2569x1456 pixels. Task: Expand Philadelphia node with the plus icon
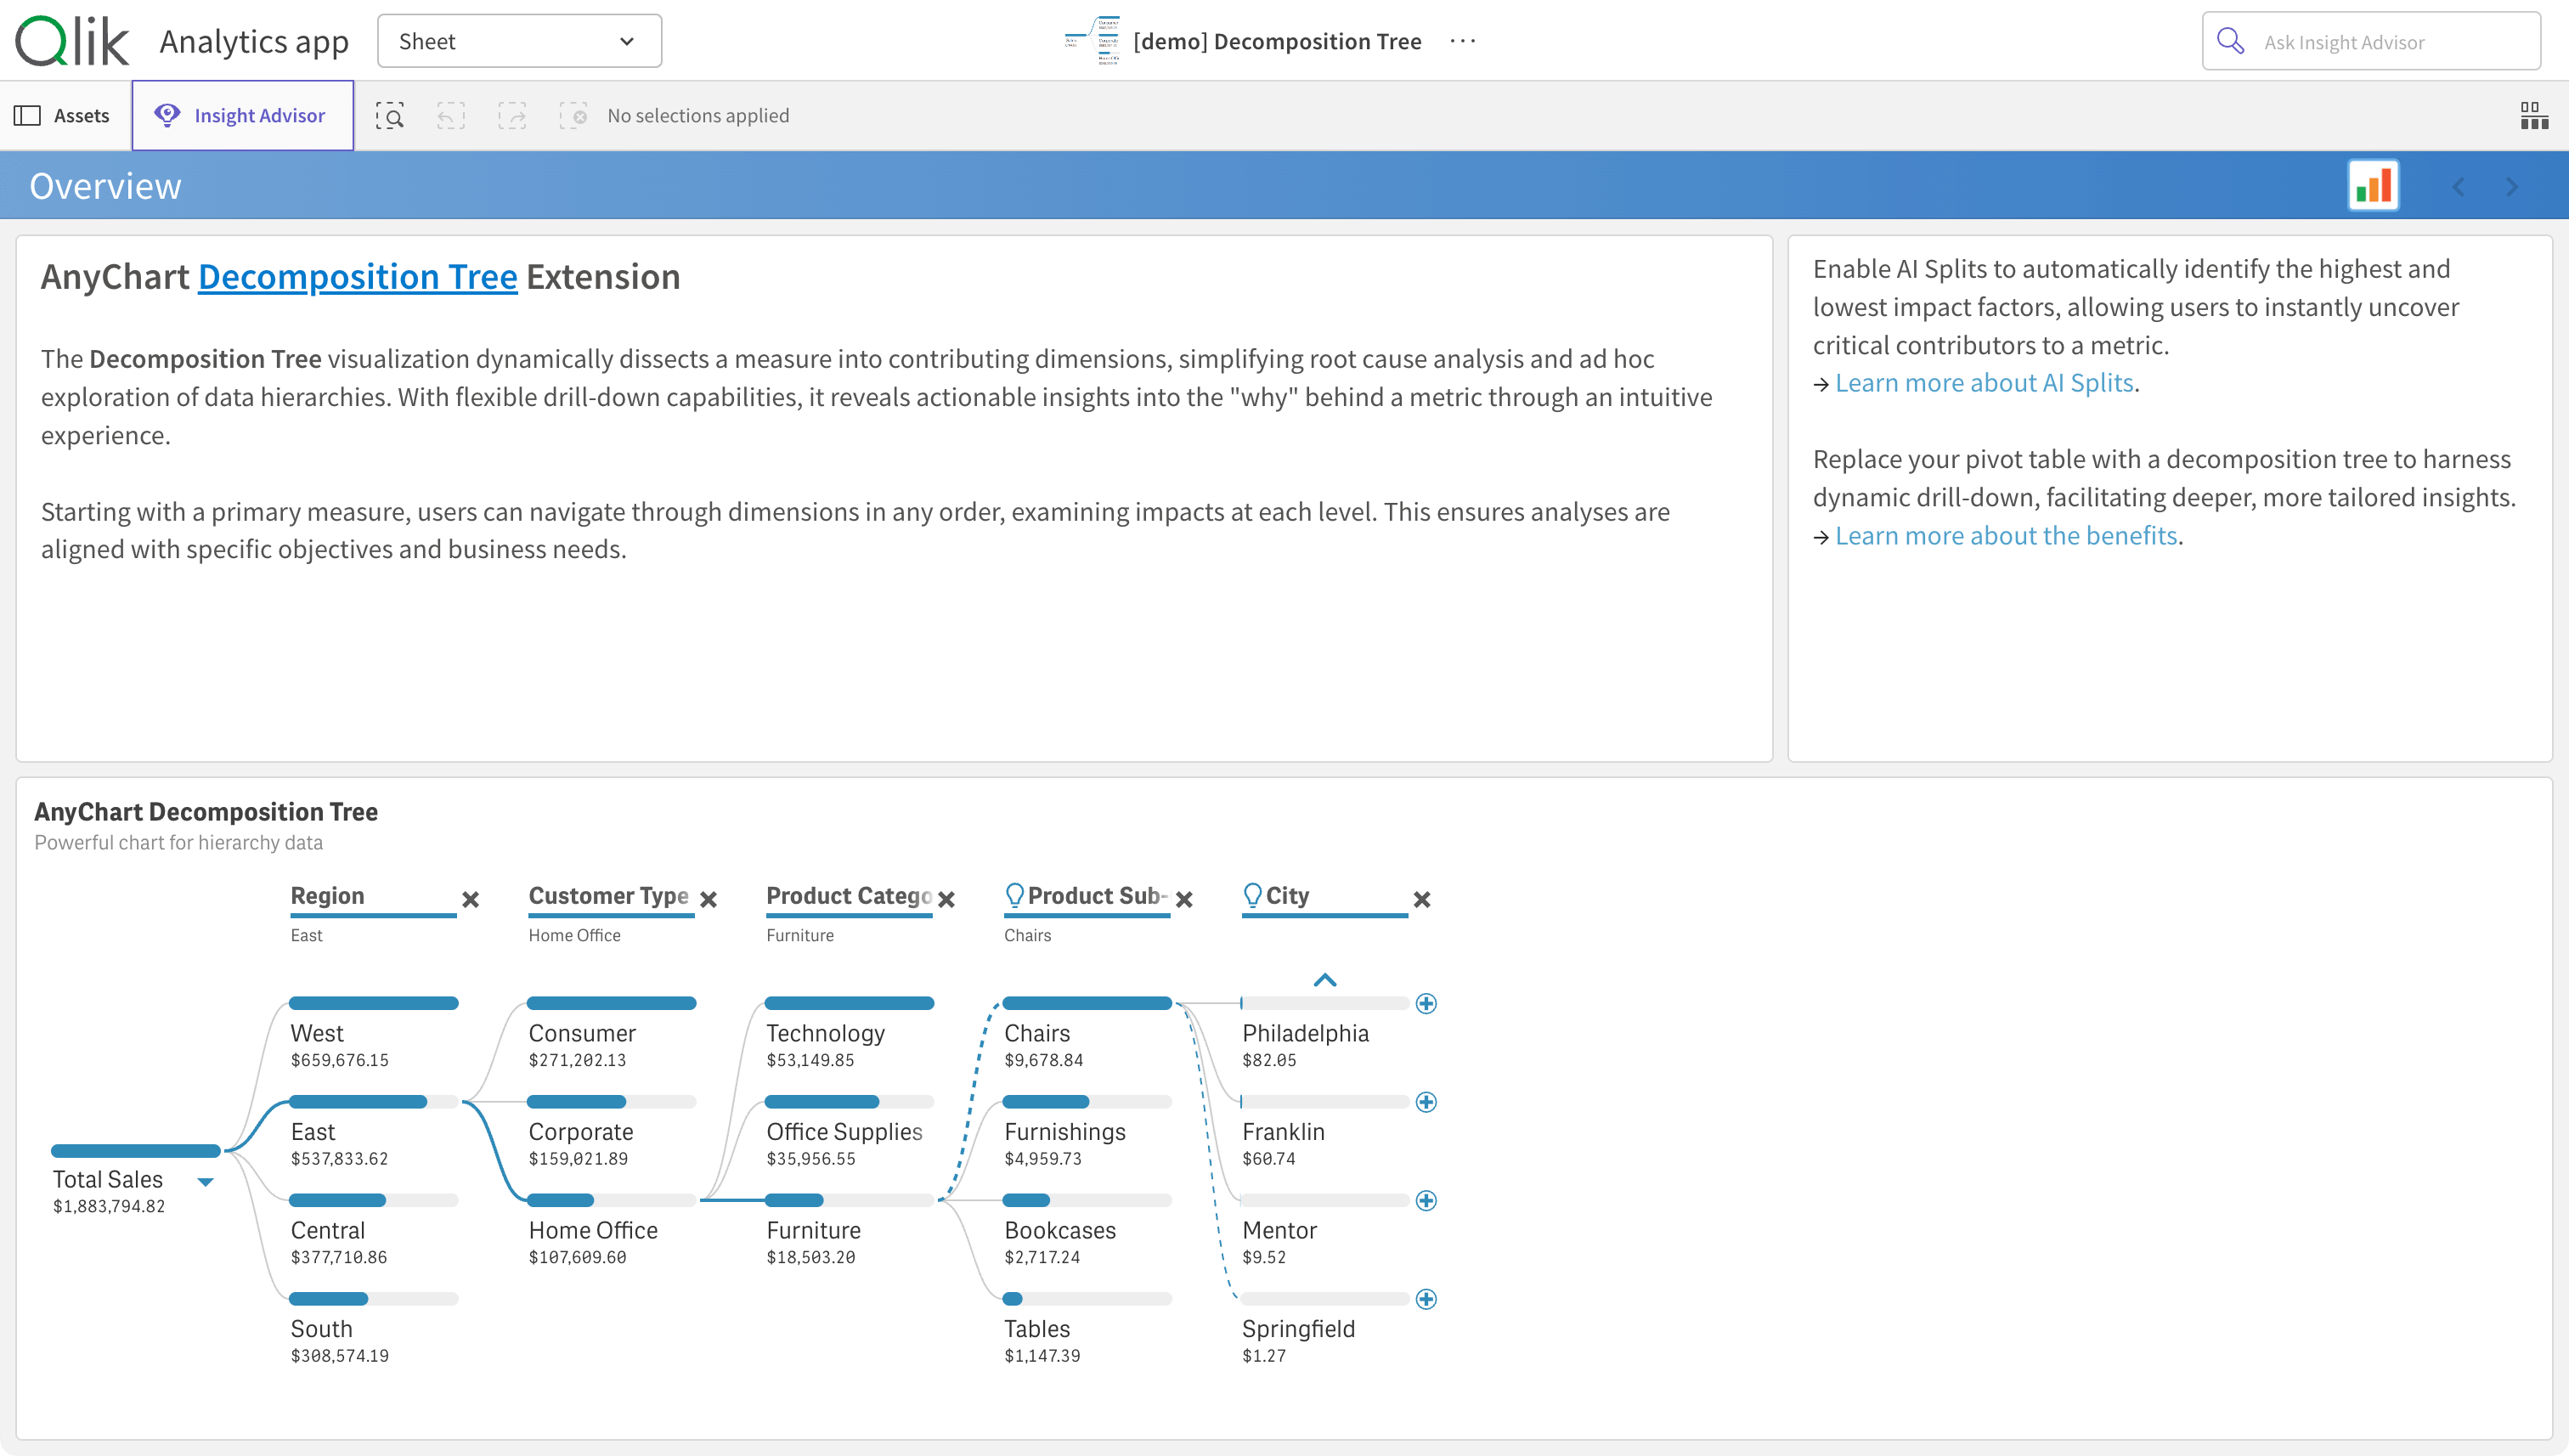pos(1426,1003)
